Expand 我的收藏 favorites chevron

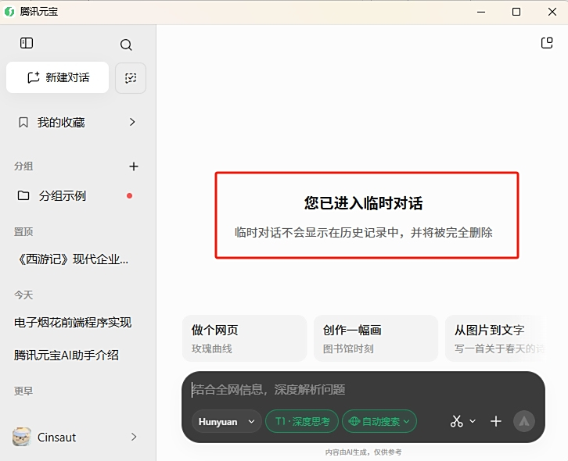tap(132, 122)
